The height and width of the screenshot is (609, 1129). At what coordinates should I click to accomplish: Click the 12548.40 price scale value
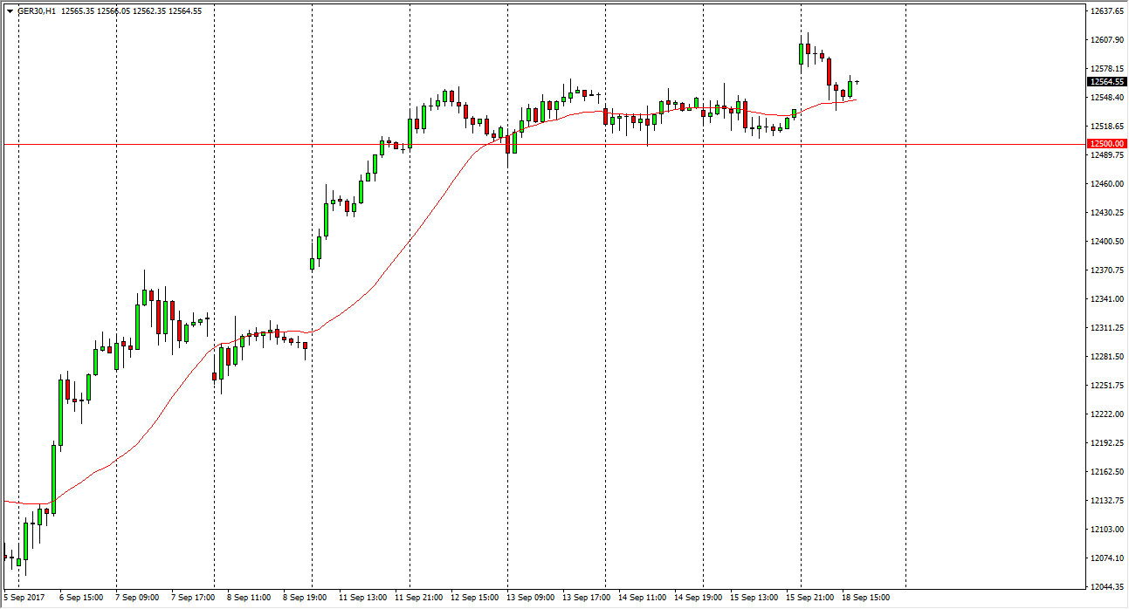coord(1106,98)
